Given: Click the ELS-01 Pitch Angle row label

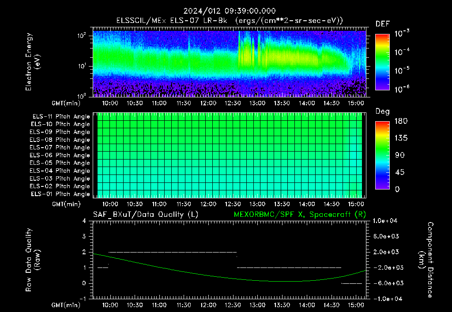Looking at the screenshot, I should (60, 194).
